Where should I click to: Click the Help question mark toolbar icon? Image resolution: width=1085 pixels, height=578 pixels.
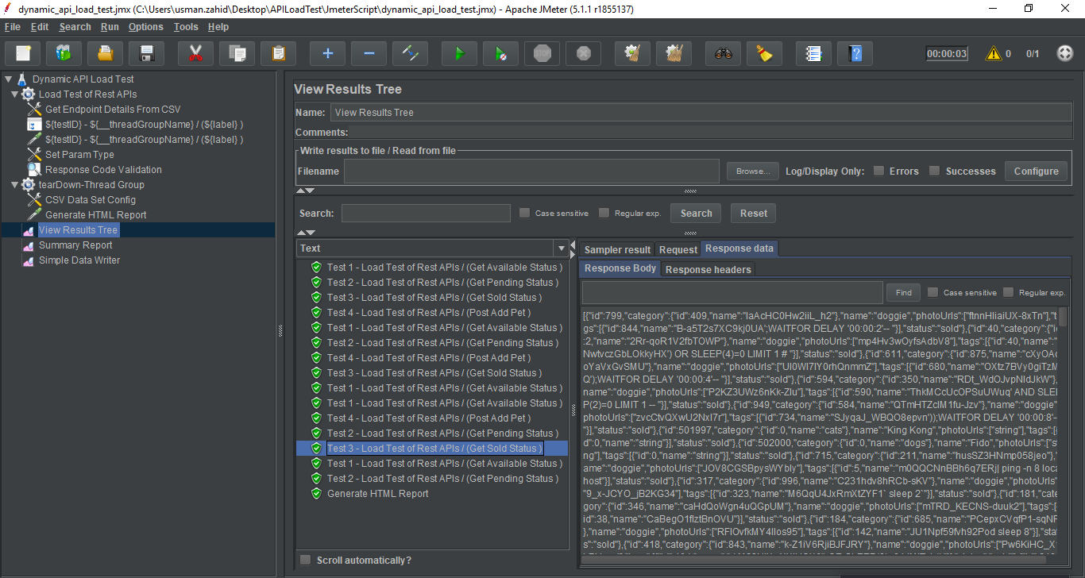click(855, 53)
